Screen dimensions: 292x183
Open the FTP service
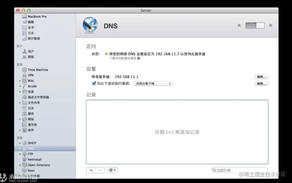[28, 154]
